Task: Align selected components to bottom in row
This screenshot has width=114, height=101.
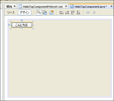Action: 78,13
